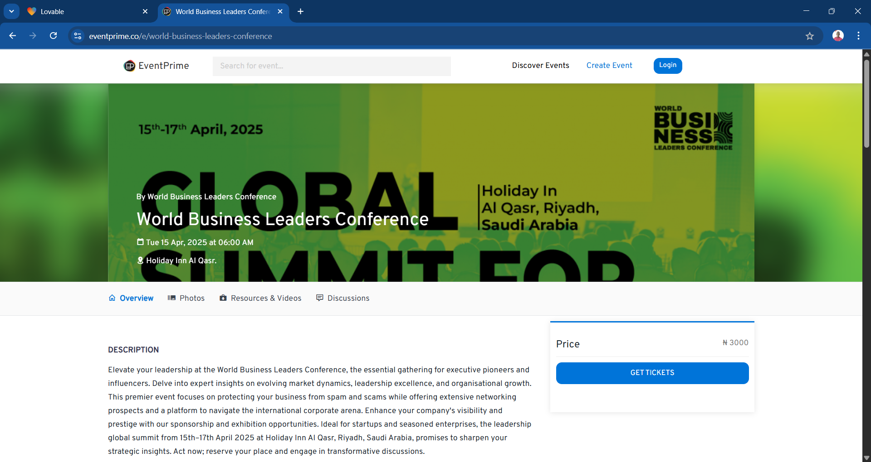
Task: Click the Login button
Action: coord(668,66)
